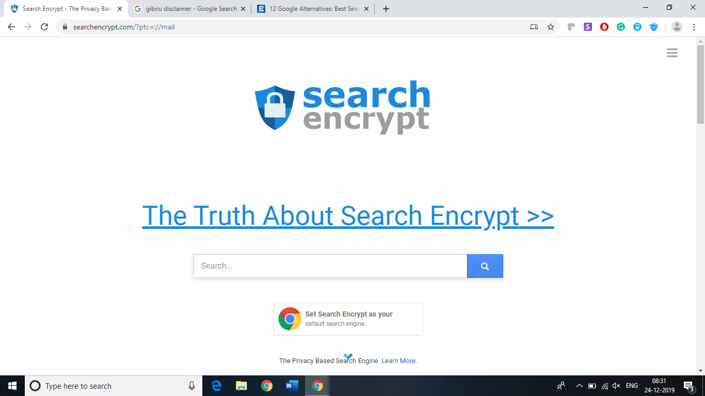This screenshot has height=396, width=705.
Task: Open the Grammarly extension icon
Action: [x=621, y=27]
